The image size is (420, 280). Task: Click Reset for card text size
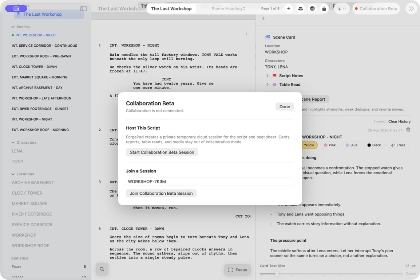tap(411, 274)
